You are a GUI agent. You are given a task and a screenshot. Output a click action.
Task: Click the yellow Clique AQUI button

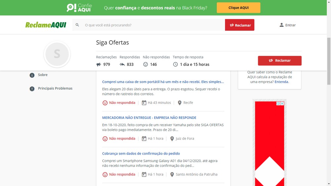239,8
